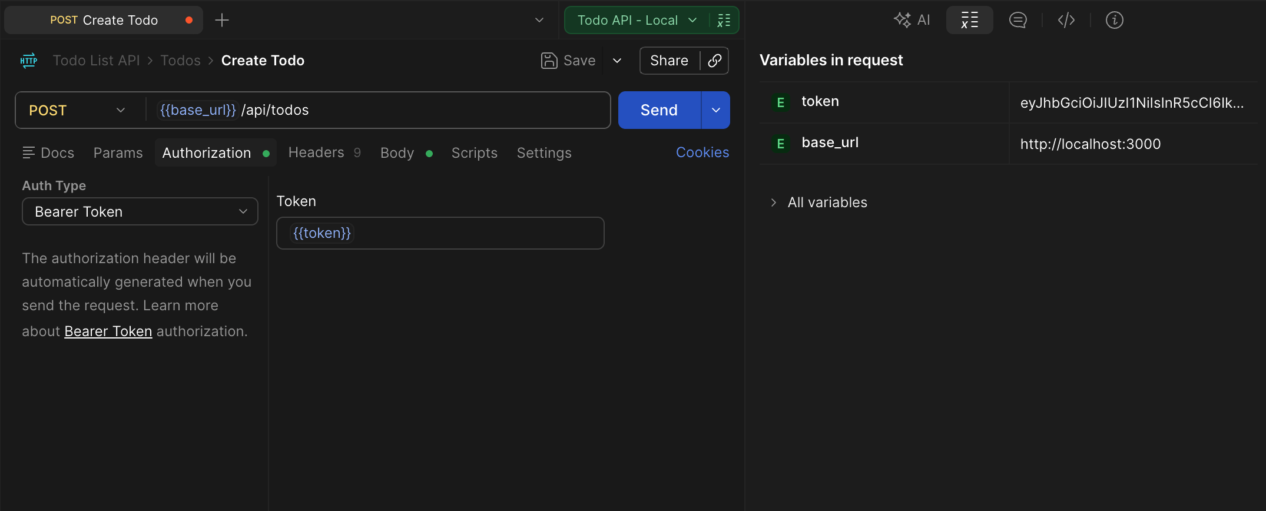Image resolution: width=1266 pixels, height=511 pixels.
Task: Select the Authorization tab
Action: (216, 153)
